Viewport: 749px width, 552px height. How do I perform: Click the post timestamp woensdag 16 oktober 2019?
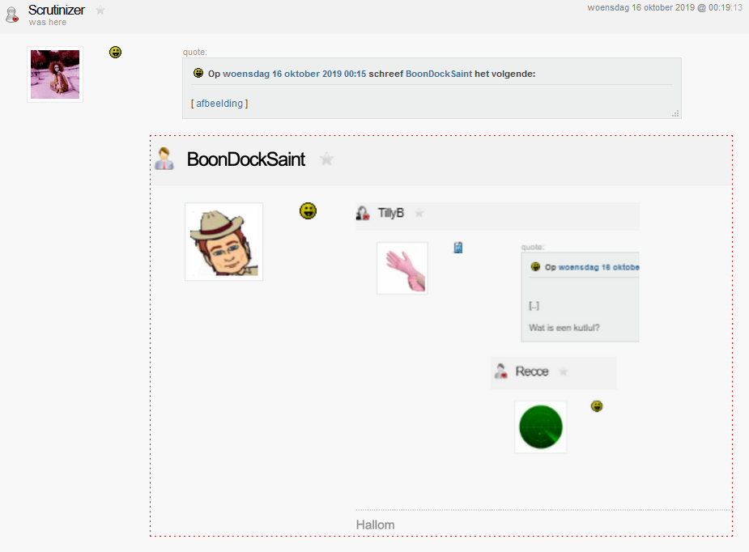coord(665,7)
